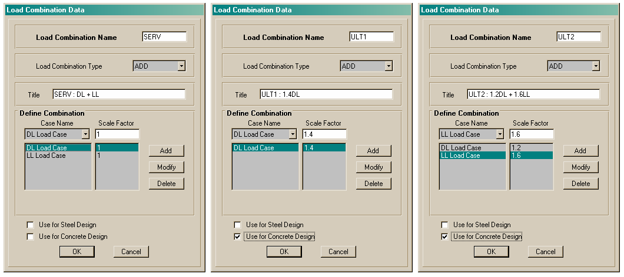Image resolution: width=624 pixels, height=277 pixels.
Task: Open Case Name dropdown in SERV dialog
Action: 85,134
